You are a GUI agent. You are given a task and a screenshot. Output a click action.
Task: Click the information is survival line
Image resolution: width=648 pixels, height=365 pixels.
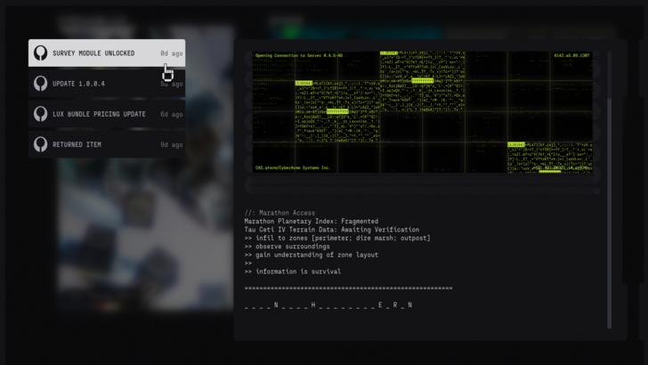(x=293, y=272)
